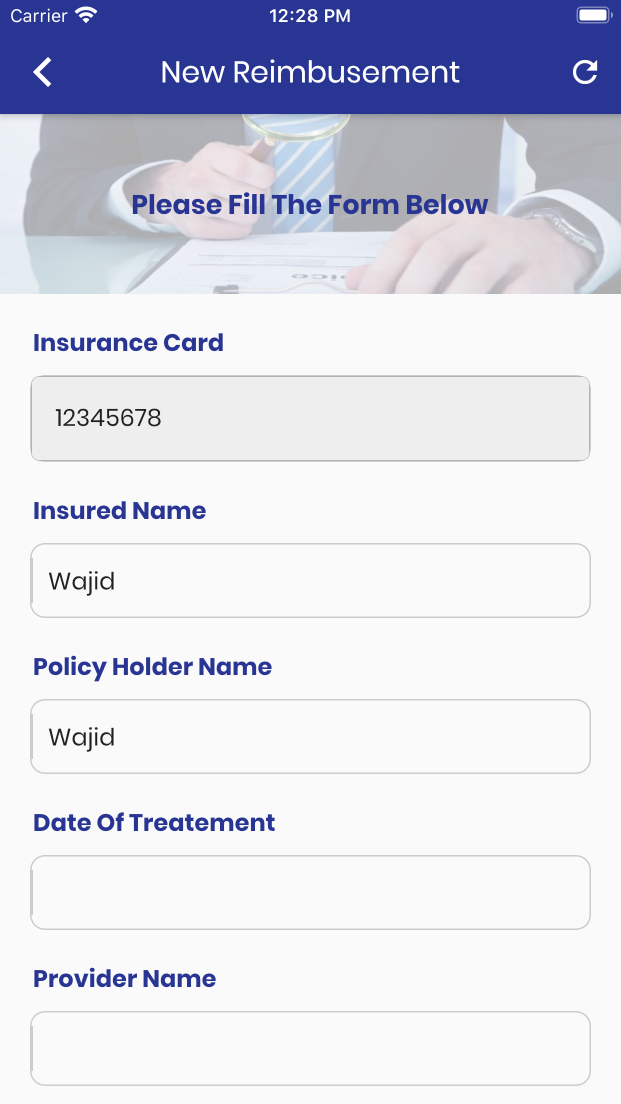Image resolution: width=621 pixels, height=1104 pixels.
Task: Focus the Insured Name input field
Action: 310,580
